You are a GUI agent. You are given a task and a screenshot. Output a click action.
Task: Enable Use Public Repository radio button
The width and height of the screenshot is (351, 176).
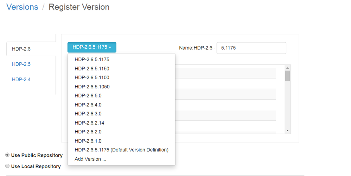tap(7, 155)
